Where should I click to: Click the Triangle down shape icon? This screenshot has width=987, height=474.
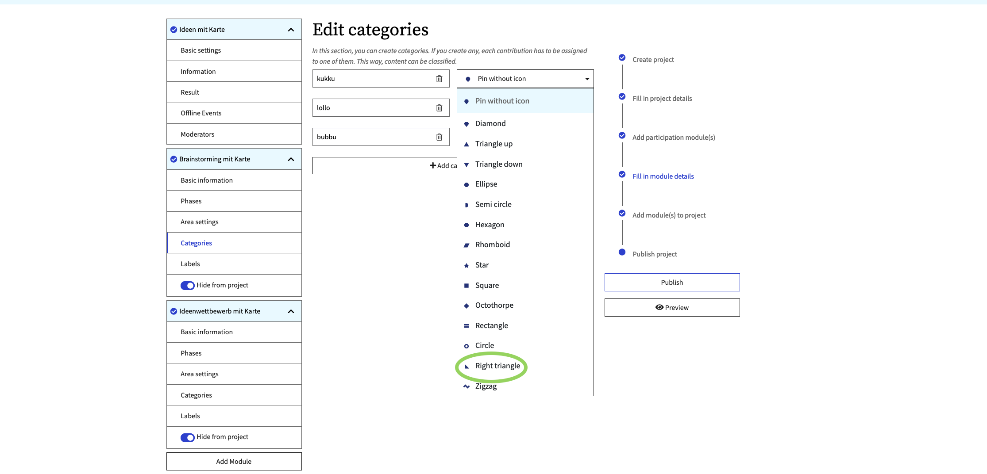466,164
